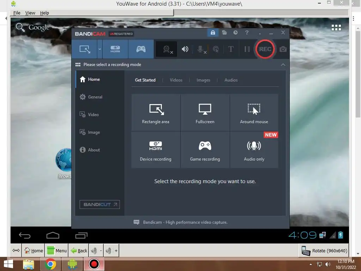Click the YouWave Back toolbar button
This screenshot has width=361, height=271.
pos(79,251)
